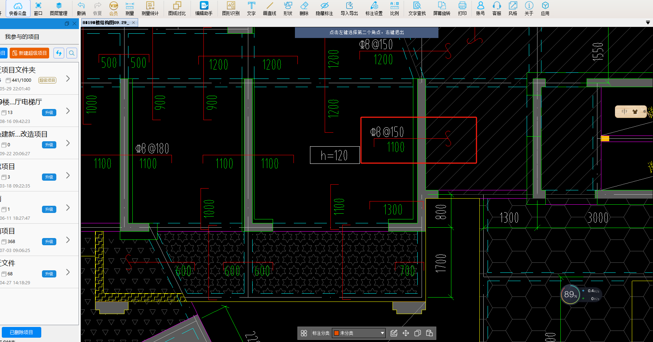The width and height of the screenshot is (653, 342).
Task: Toggle 隐藏标注 hide annotations
Action: point(324,9)
